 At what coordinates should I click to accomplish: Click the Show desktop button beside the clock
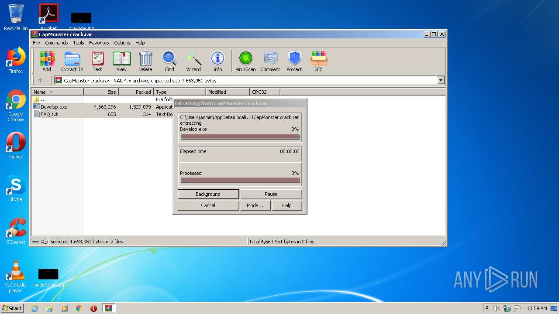click(x=554, y=308)
